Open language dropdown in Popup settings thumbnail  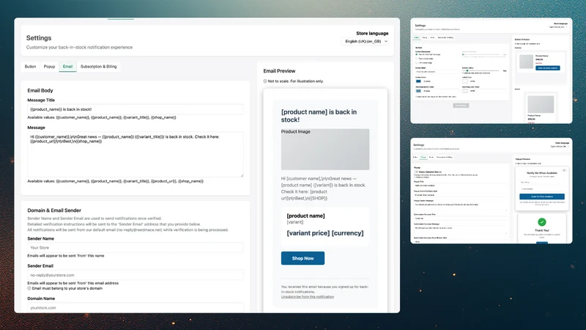[559, 146]
